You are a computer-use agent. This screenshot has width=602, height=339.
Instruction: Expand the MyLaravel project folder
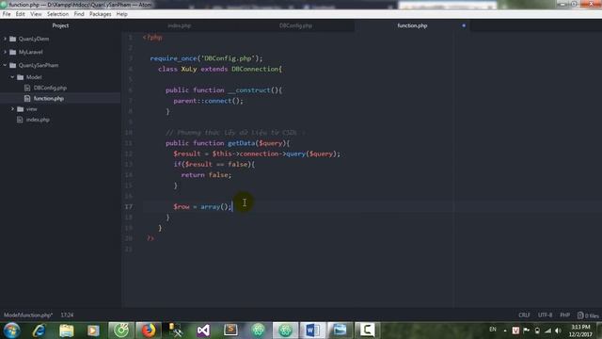click(x=5, y=52)
